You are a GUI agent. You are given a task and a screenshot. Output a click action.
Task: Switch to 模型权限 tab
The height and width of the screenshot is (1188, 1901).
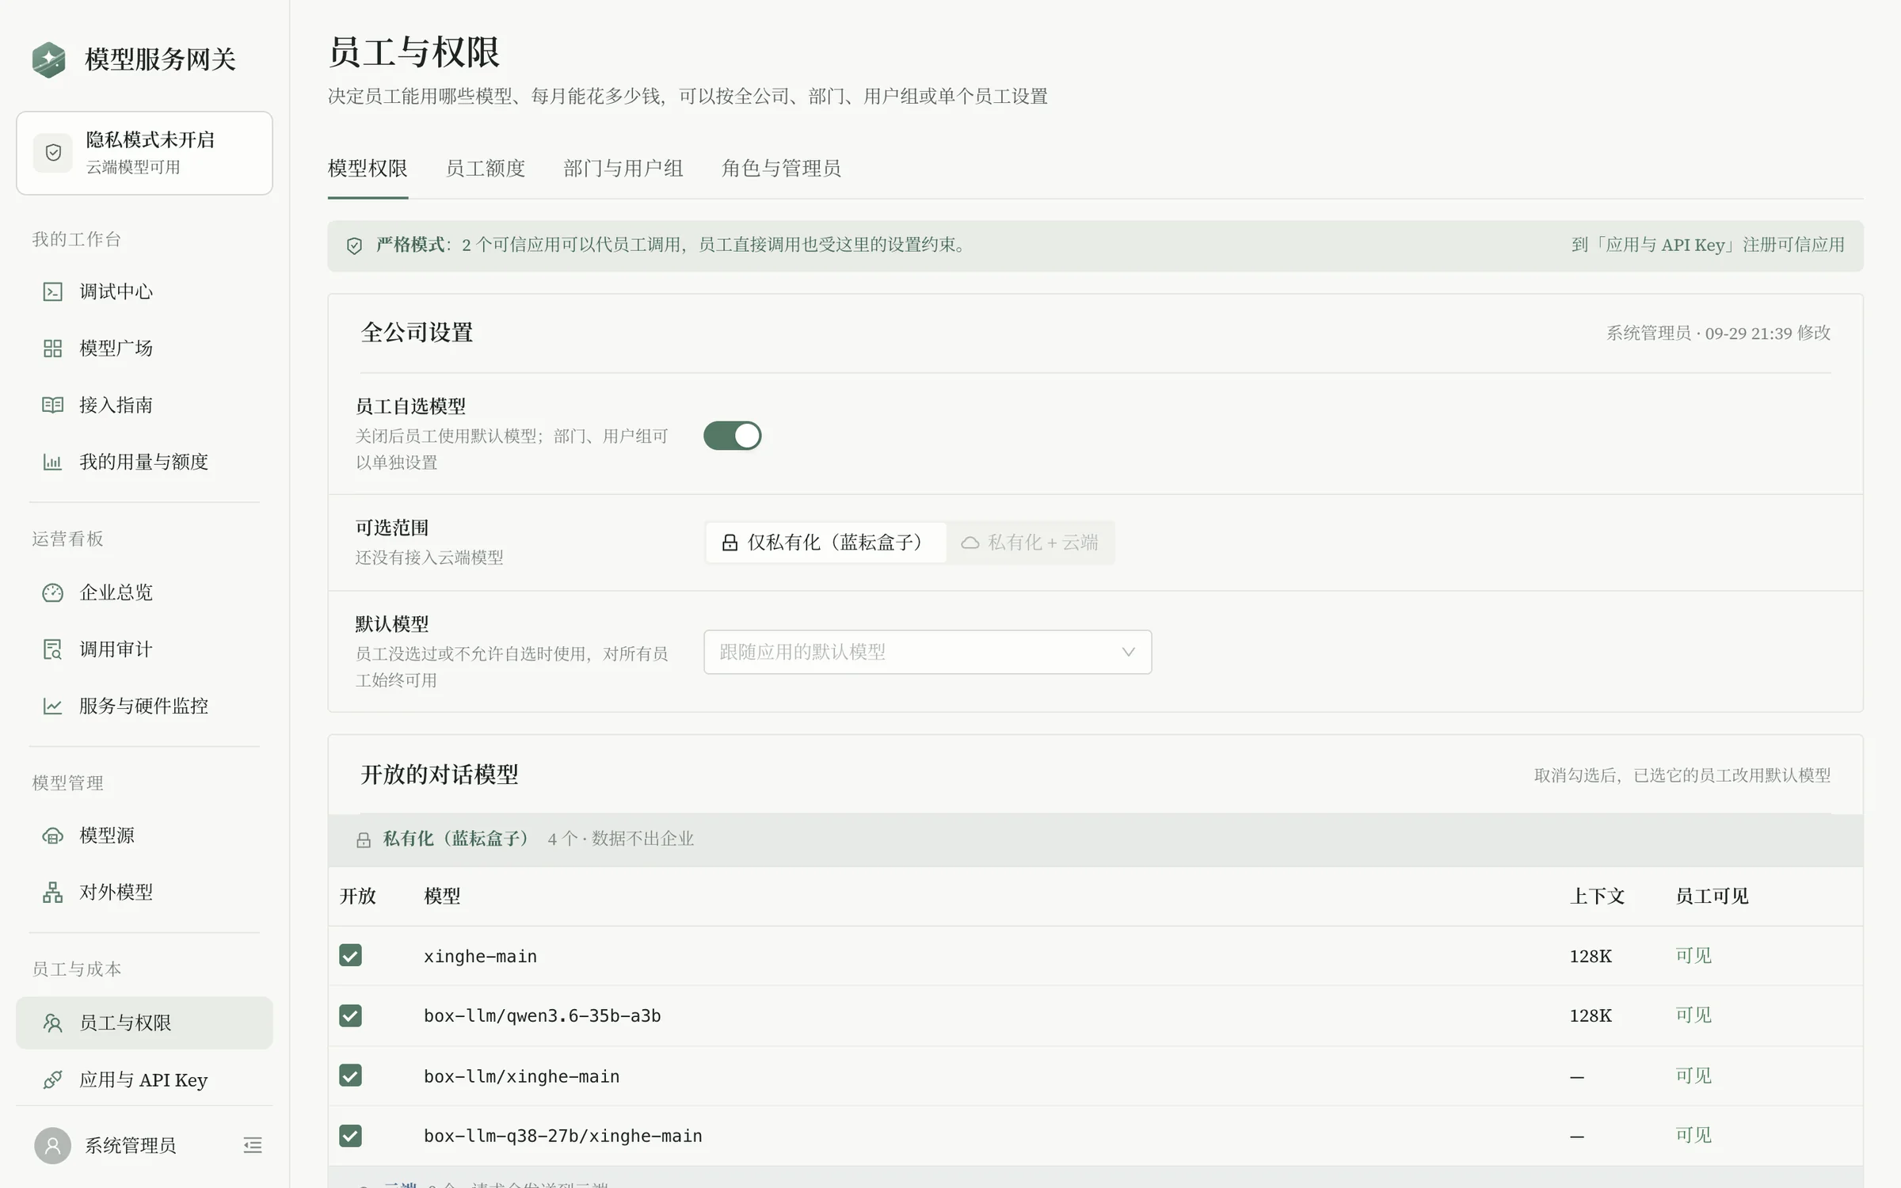pyautogui.click(x=368, y=169)
